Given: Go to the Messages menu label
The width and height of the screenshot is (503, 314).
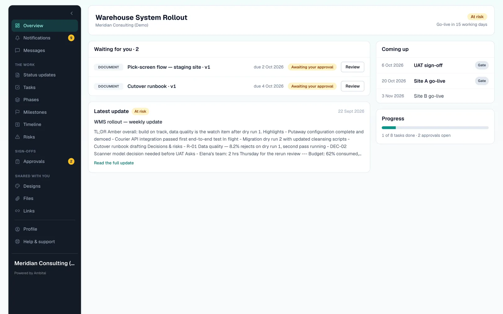Looking at the screenshot, I should tap(34, 51).
